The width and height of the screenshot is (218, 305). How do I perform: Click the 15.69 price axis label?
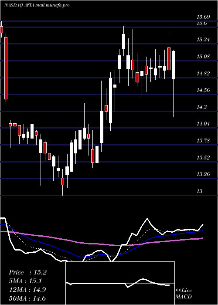(x=203, y=17)
